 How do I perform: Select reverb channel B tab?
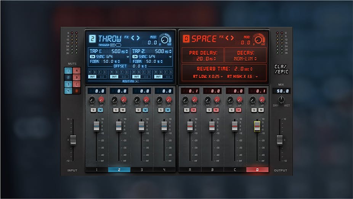pyautogui.click(x=212, y=169)
